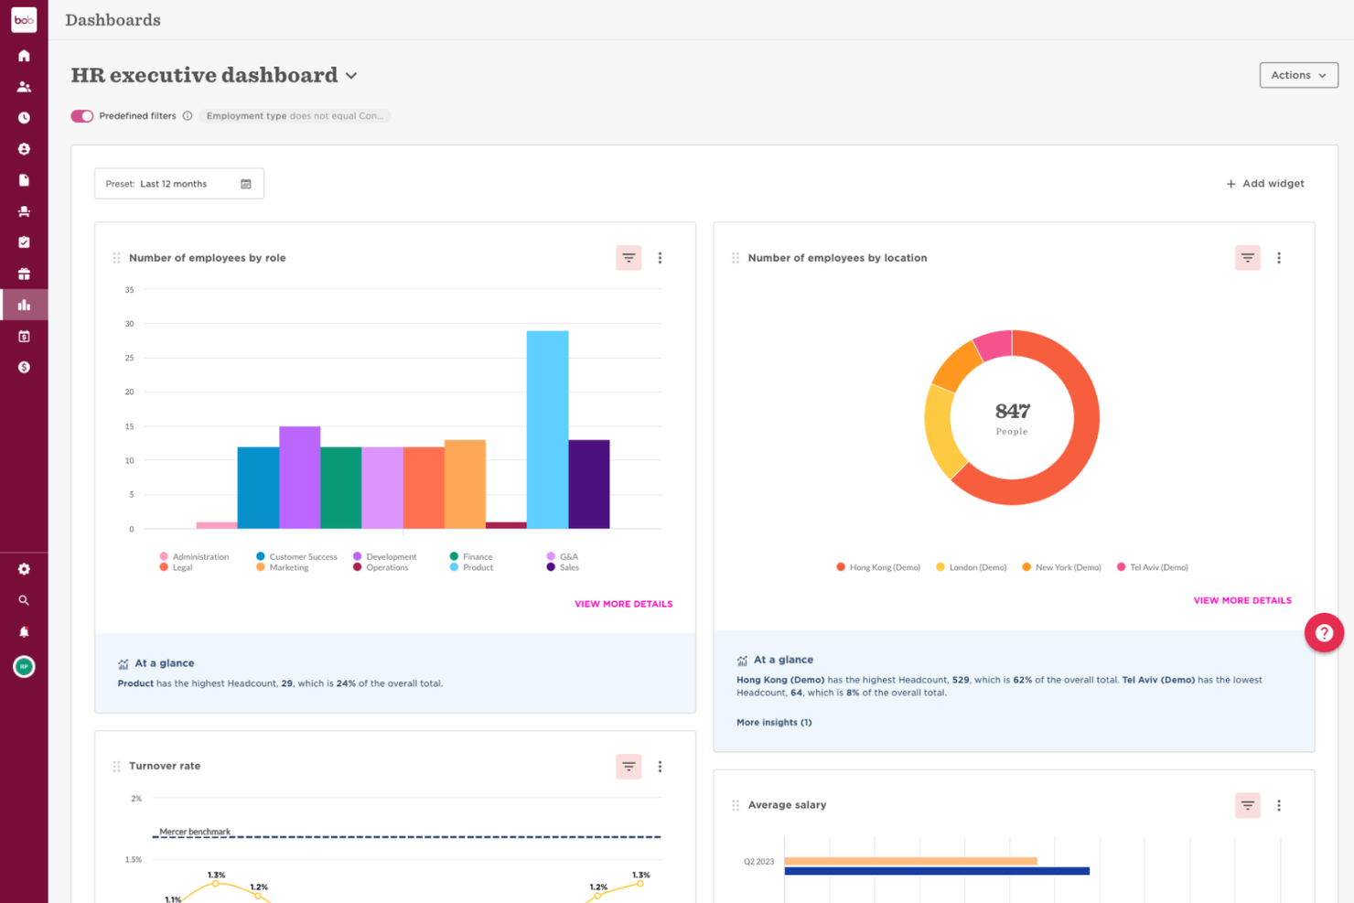Open three-dot menu on Turnover rate widget
Image resolution: width=1354 pixels, height=903 pixels.
660,767
